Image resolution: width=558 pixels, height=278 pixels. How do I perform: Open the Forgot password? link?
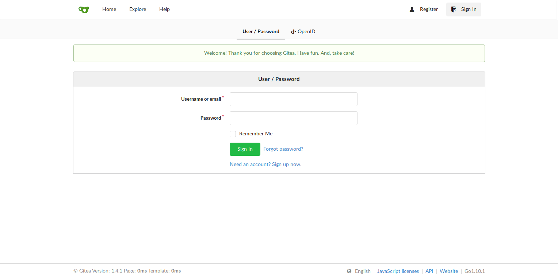pyautogui.click(x=283, y=149)
